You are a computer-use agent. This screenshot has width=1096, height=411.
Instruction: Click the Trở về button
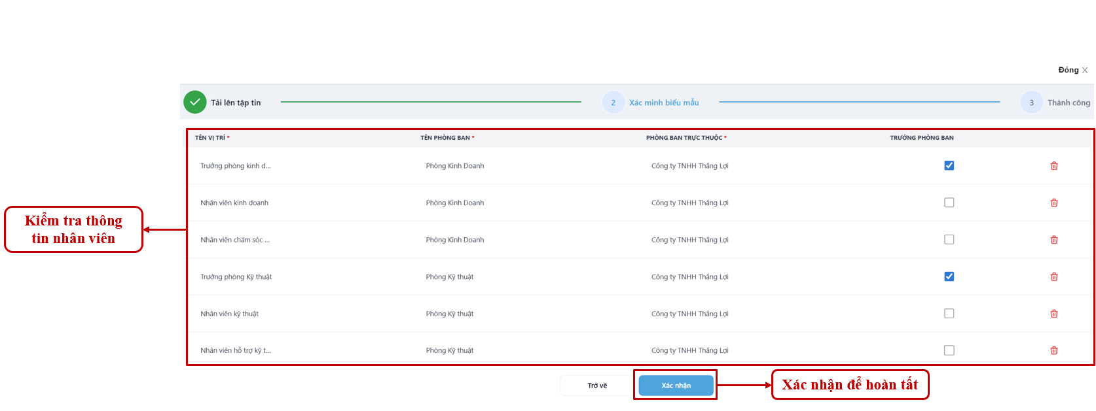596,386
